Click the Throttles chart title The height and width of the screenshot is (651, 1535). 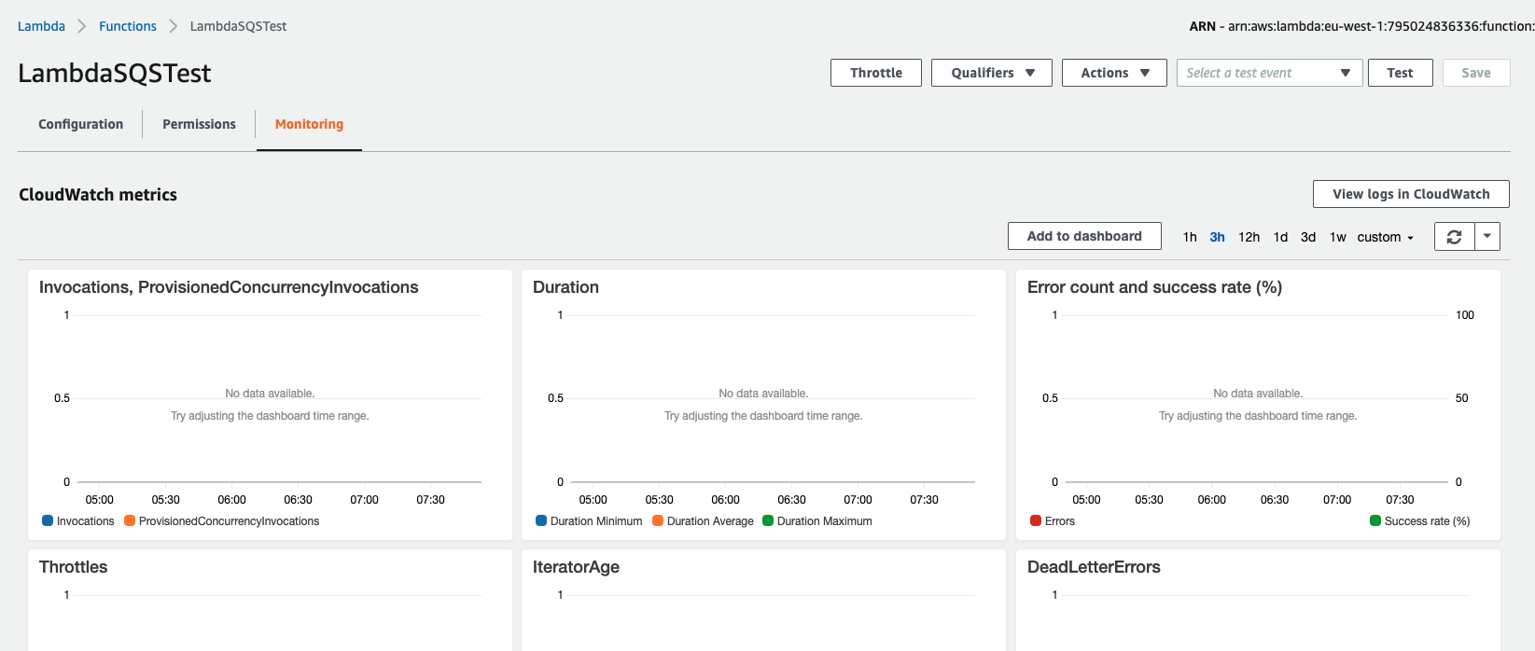[73, 567]
